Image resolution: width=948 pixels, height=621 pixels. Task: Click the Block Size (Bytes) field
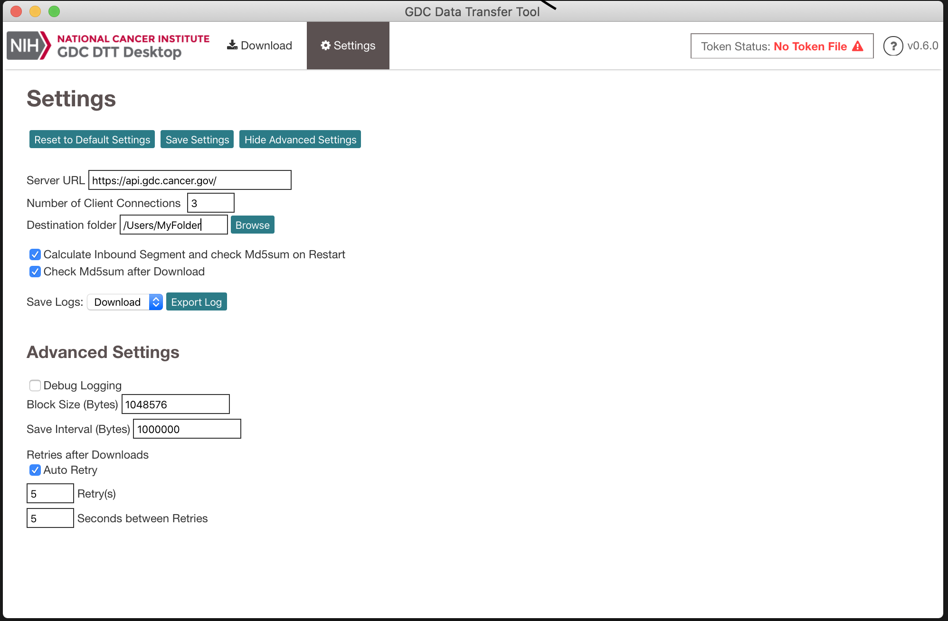point(175,405)
